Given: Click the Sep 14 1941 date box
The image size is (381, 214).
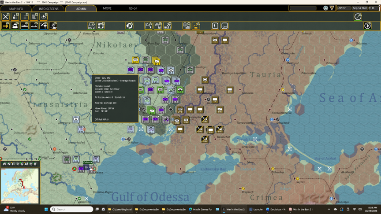Looking at the screenshot, I should coord(360,8).
